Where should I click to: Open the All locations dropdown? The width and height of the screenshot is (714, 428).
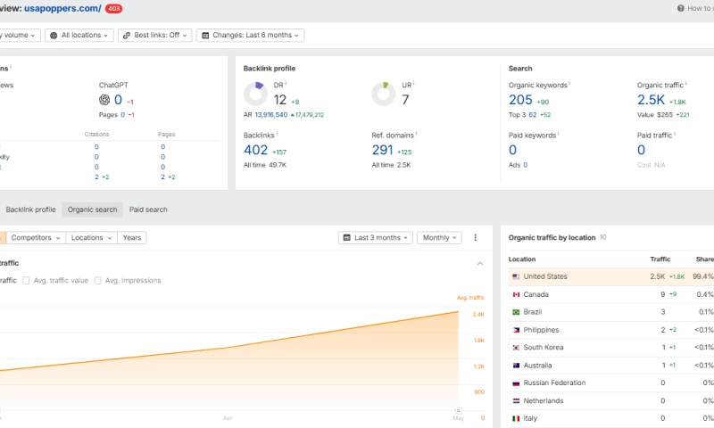(79, 35)
